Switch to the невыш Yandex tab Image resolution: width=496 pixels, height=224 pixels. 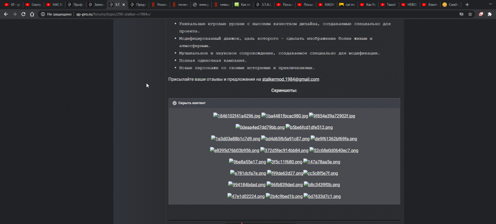pyautogui.click(x=221, y=5)
